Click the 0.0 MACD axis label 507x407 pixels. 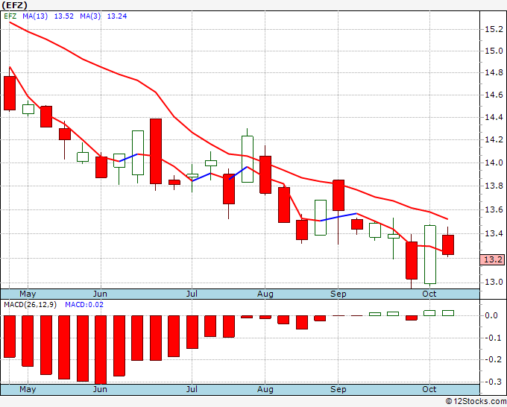pyautogui.click(x=491, y=315)
